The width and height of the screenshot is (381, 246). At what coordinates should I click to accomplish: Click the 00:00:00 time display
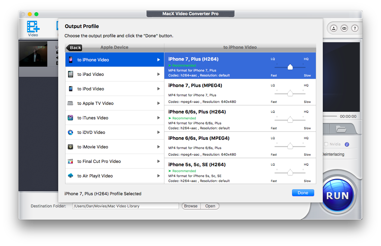[x=348, y=116]
